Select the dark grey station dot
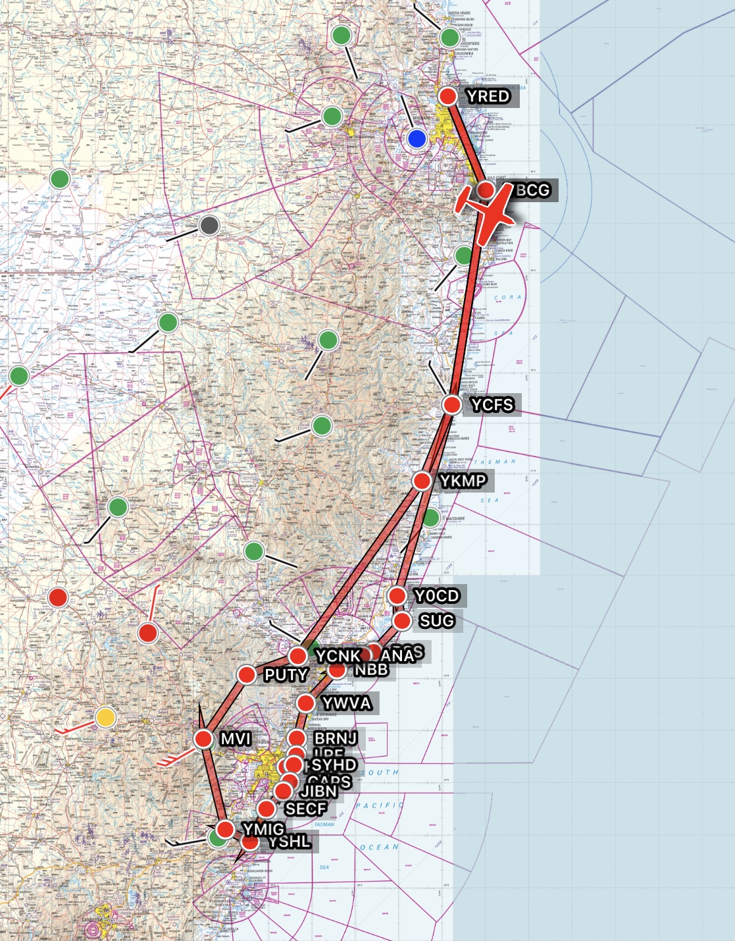735x941 pixels. pos(209,225)
